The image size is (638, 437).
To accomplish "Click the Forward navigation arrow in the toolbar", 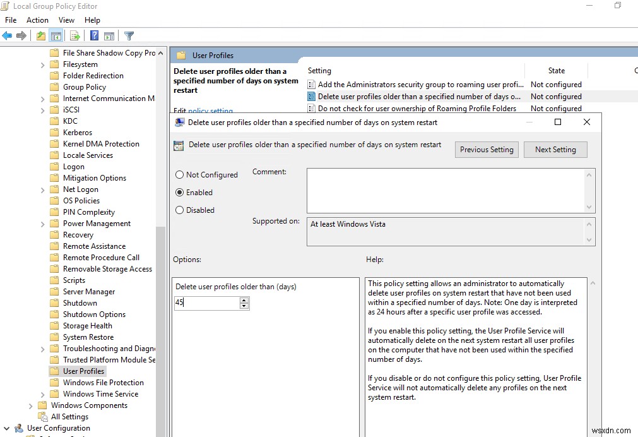I will (x=21, y=35).
